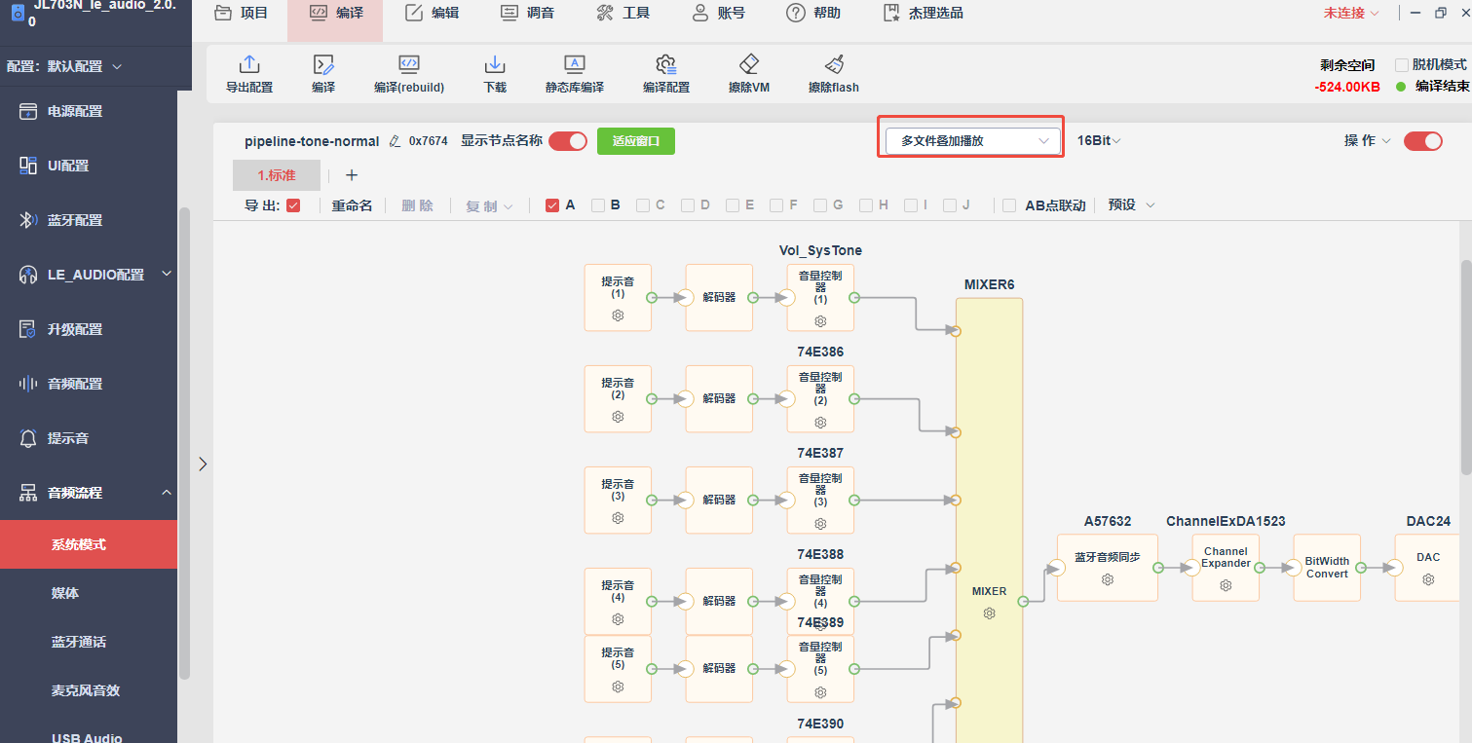
Task: Click the 下载 download icon
Action: [x=495, y=65]
